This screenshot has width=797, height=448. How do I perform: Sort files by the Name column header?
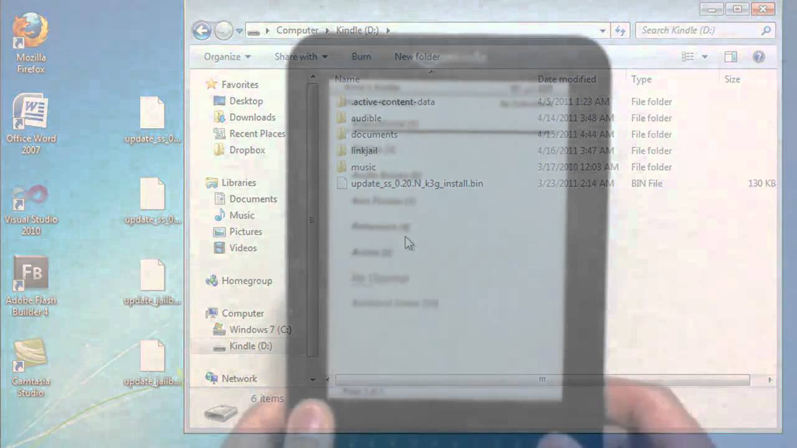tap(347, 79)
